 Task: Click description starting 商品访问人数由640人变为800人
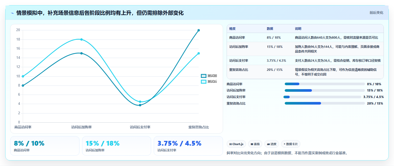pos(336,38)
